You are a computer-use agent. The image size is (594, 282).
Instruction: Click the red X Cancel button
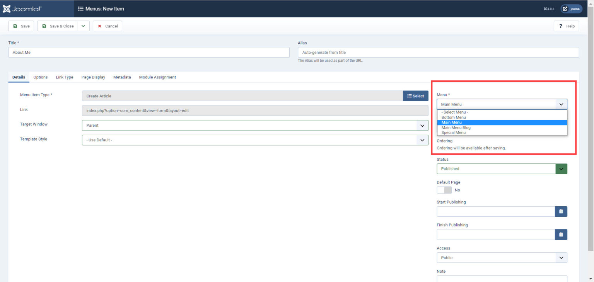point(107,26)
